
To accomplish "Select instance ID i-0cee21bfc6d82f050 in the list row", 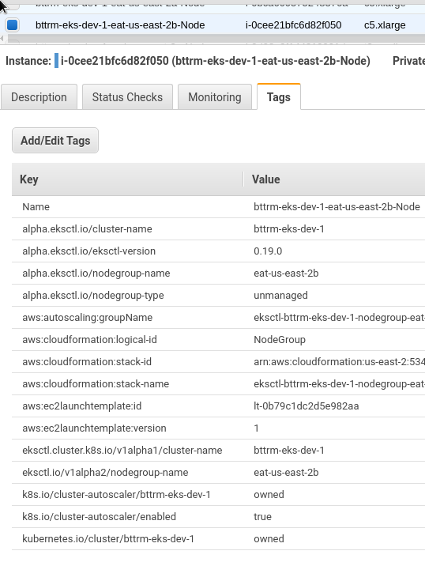I will (293, 25).
